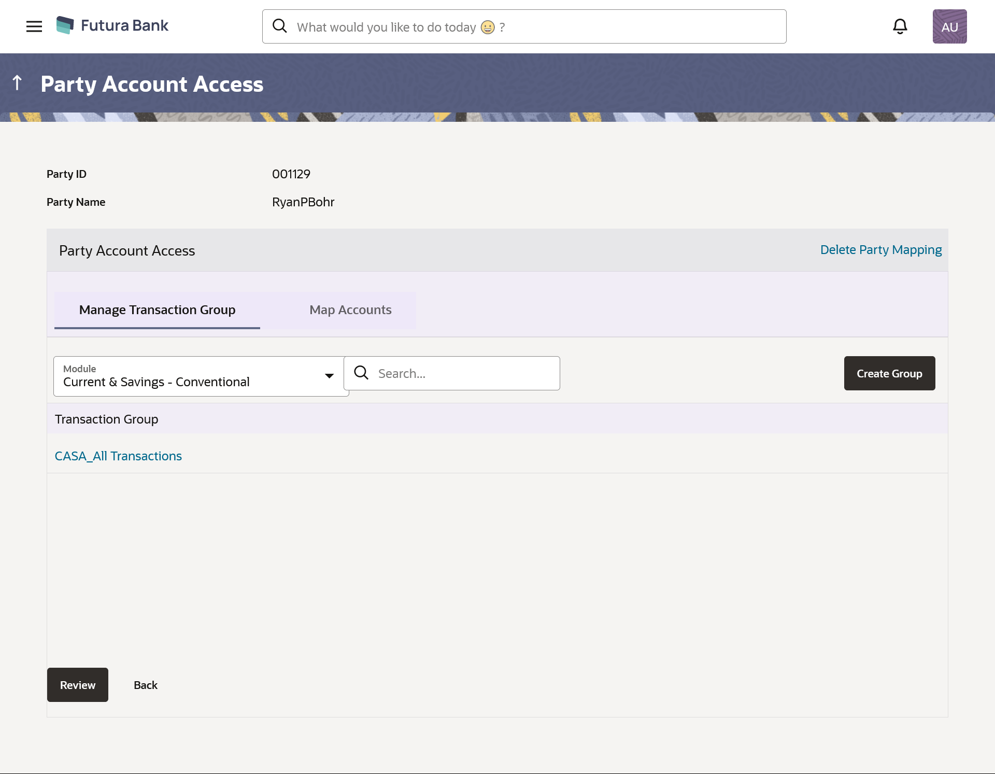Click the Review button
995x774 pixels.
point(78,685)
